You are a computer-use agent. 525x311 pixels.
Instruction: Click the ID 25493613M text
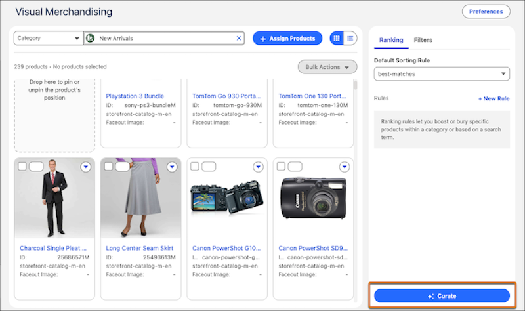click(159, 257)
